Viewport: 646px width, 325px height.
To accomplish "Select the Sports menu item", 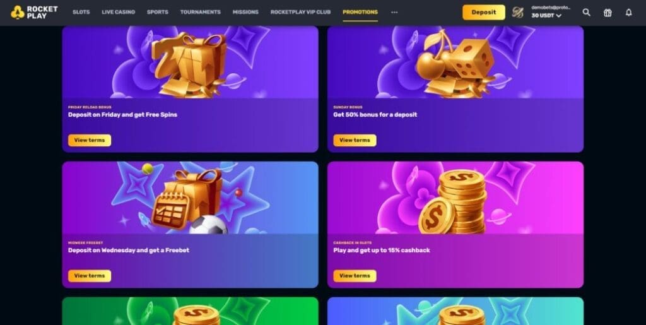I will (x=157, y=13).
